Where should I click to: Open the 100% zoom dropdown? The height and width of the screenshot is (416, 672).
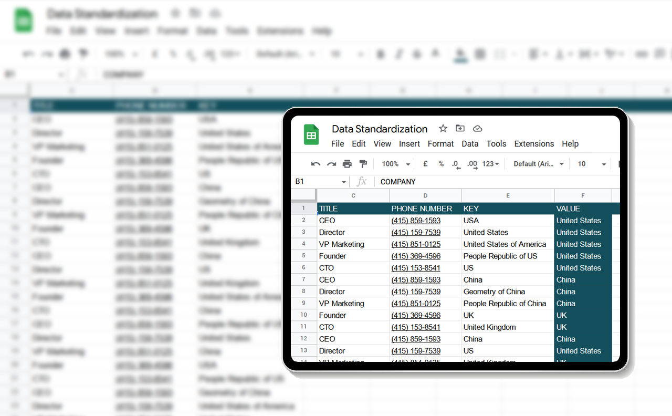pos(396,164)
